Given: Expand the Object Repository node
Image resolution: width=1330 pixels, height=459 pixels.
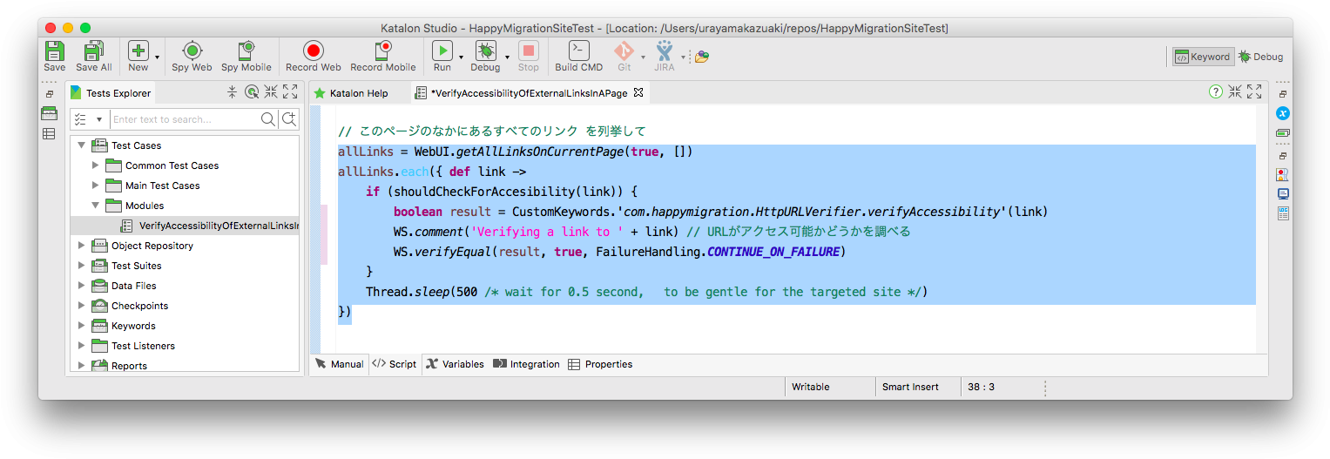Looking at the screenshot, I should click(82, 246).
